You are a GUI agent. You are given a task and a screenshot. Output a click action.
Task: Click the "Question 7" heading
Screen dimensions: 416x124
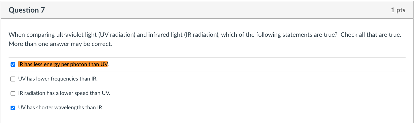coord(27,10)
